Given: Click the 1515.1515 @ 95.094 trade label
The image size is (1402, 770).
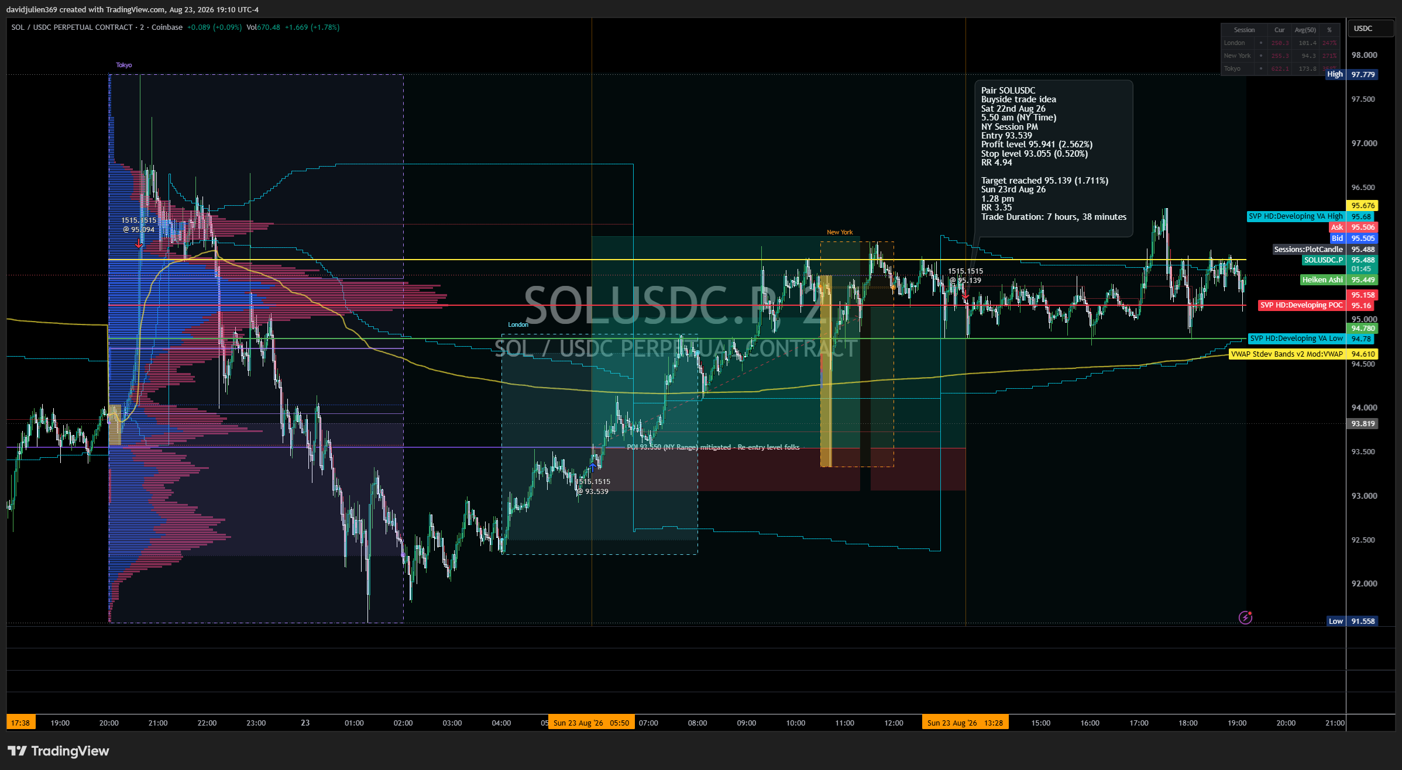Looking at the screenshot, I should pos(139,225).
